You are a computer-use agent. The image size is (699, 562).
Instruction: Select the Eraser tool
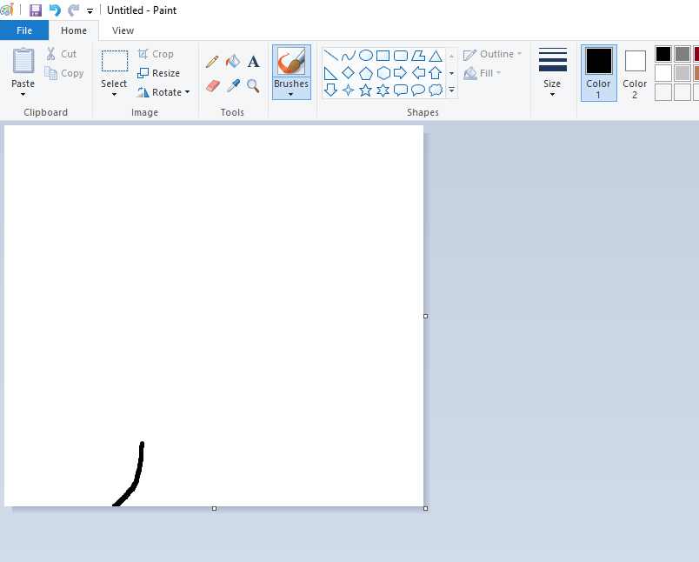[x=213, y=85]
